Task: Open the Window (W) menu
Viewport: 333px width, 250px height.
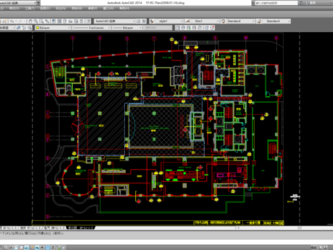Action: click(x=108, y=8)
